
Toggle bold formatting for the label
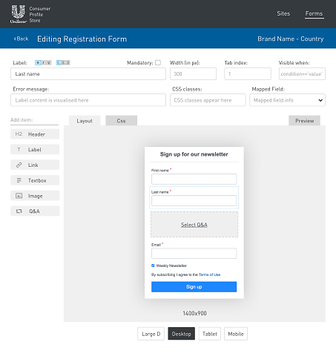(x=38, y=62)
